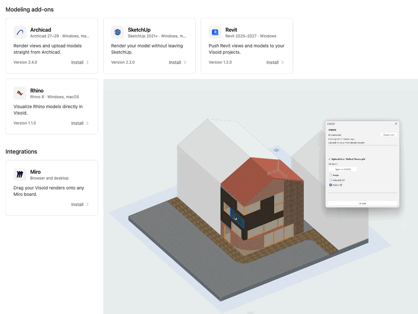Click the Miro card title
Screen dimensions: 418x314
point(35,172)
